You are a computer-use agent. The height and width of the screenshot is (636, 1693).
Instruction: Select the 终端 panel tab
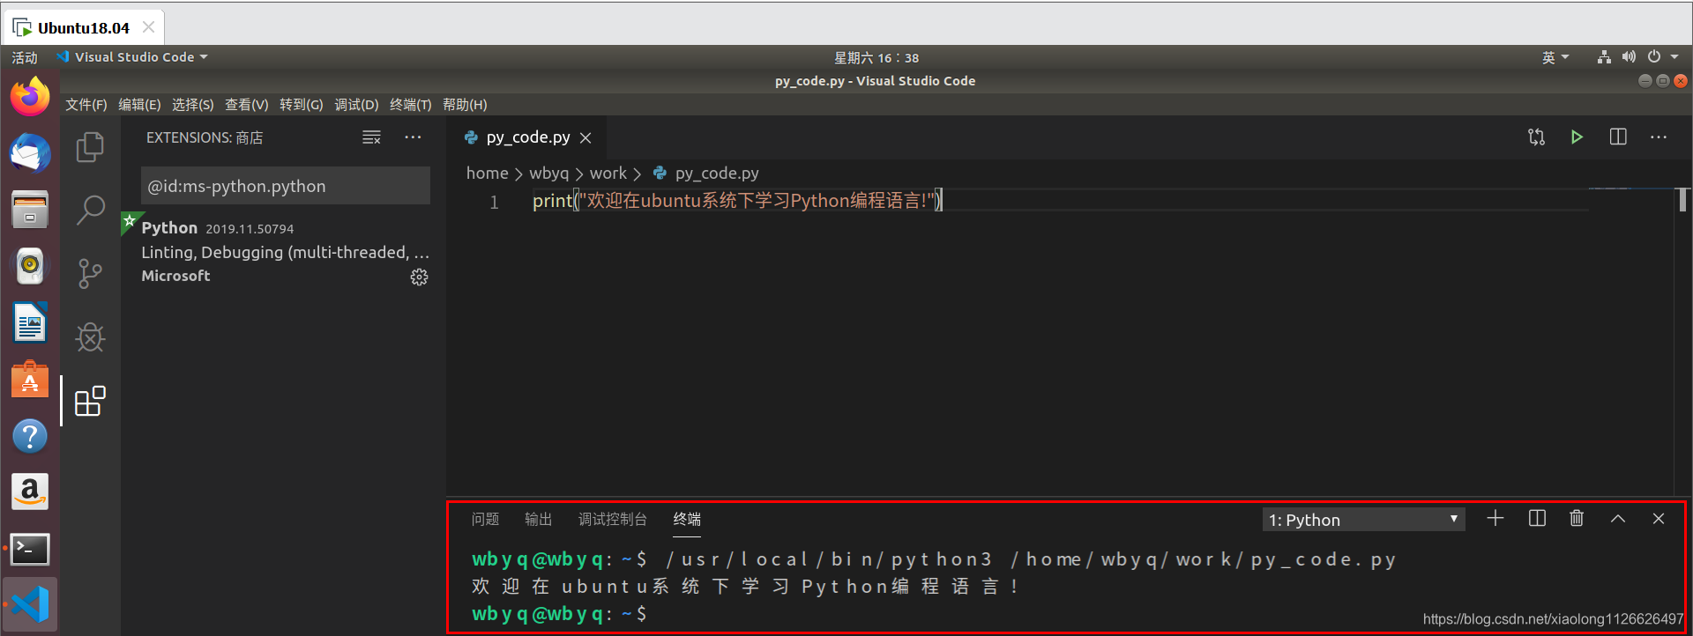(687, 520)
